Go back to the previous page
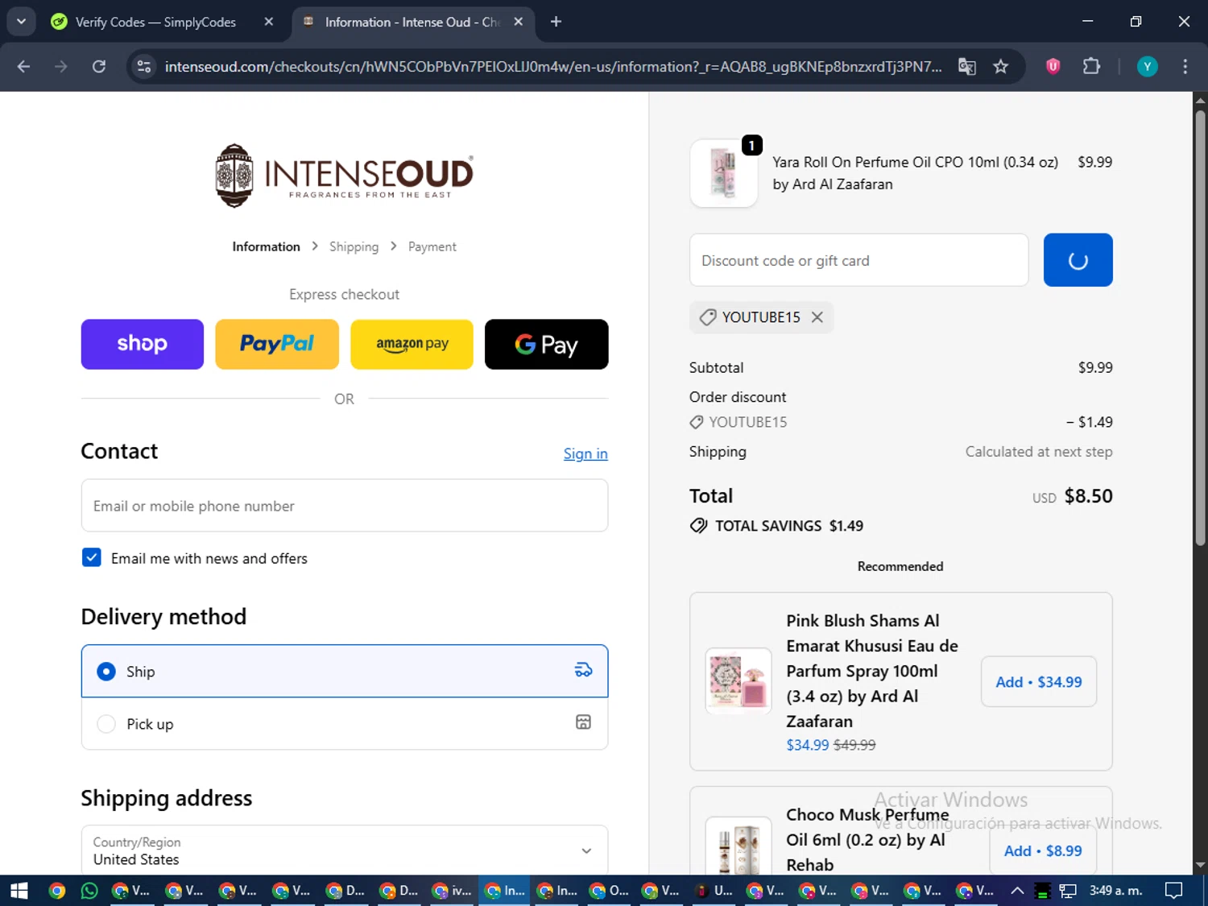This screenshot has height=906, width=1208. click(23, 67)
